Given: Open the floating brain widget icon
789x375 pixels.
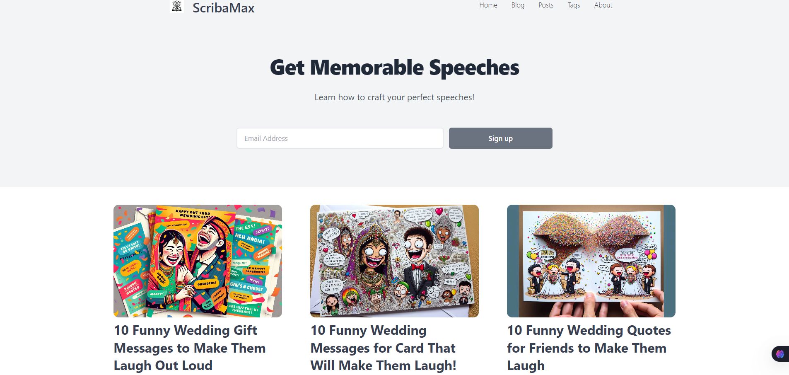Looking at the screenshot, I should click(780, 354).
